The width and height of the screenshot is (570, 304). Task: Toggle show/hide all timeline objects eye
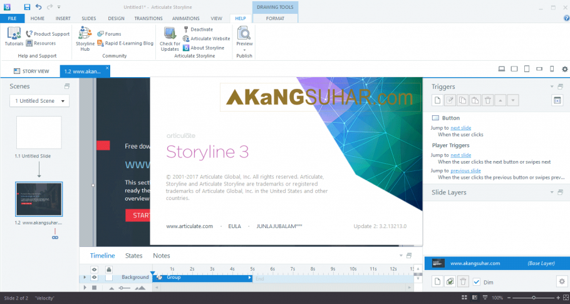click(94, 270)
